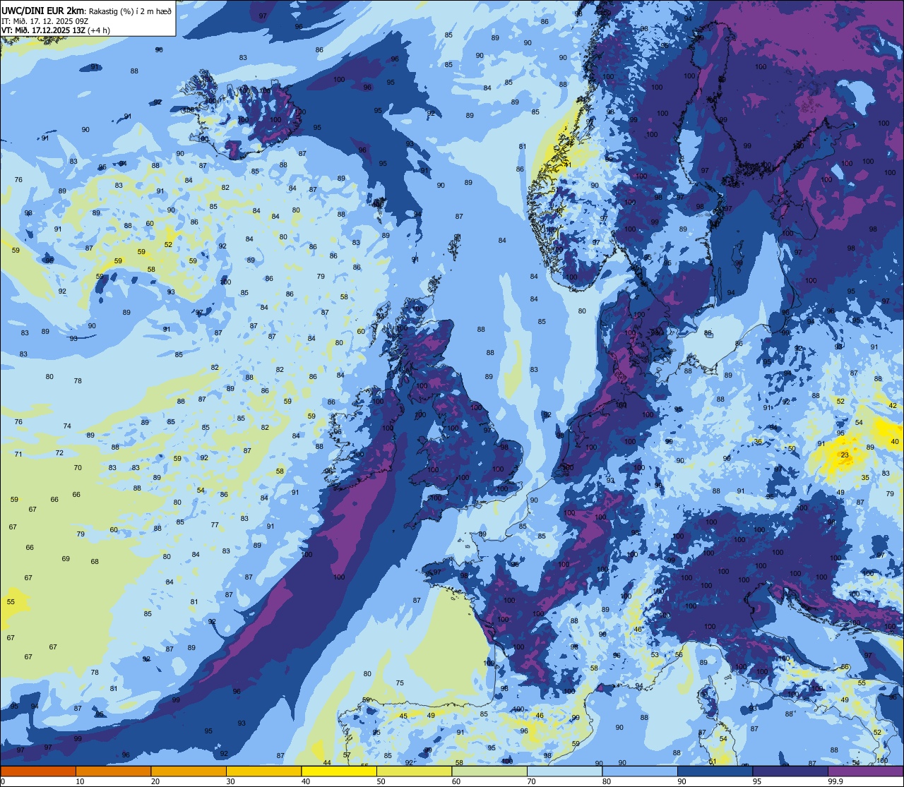
Task: Click the legend tick label "10"
Action: pos(80,781)
